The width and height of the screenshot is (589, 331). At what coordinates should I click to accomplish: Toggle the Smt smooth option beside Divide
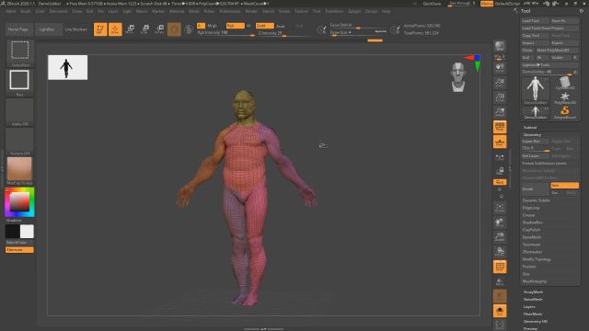(564, 186)
